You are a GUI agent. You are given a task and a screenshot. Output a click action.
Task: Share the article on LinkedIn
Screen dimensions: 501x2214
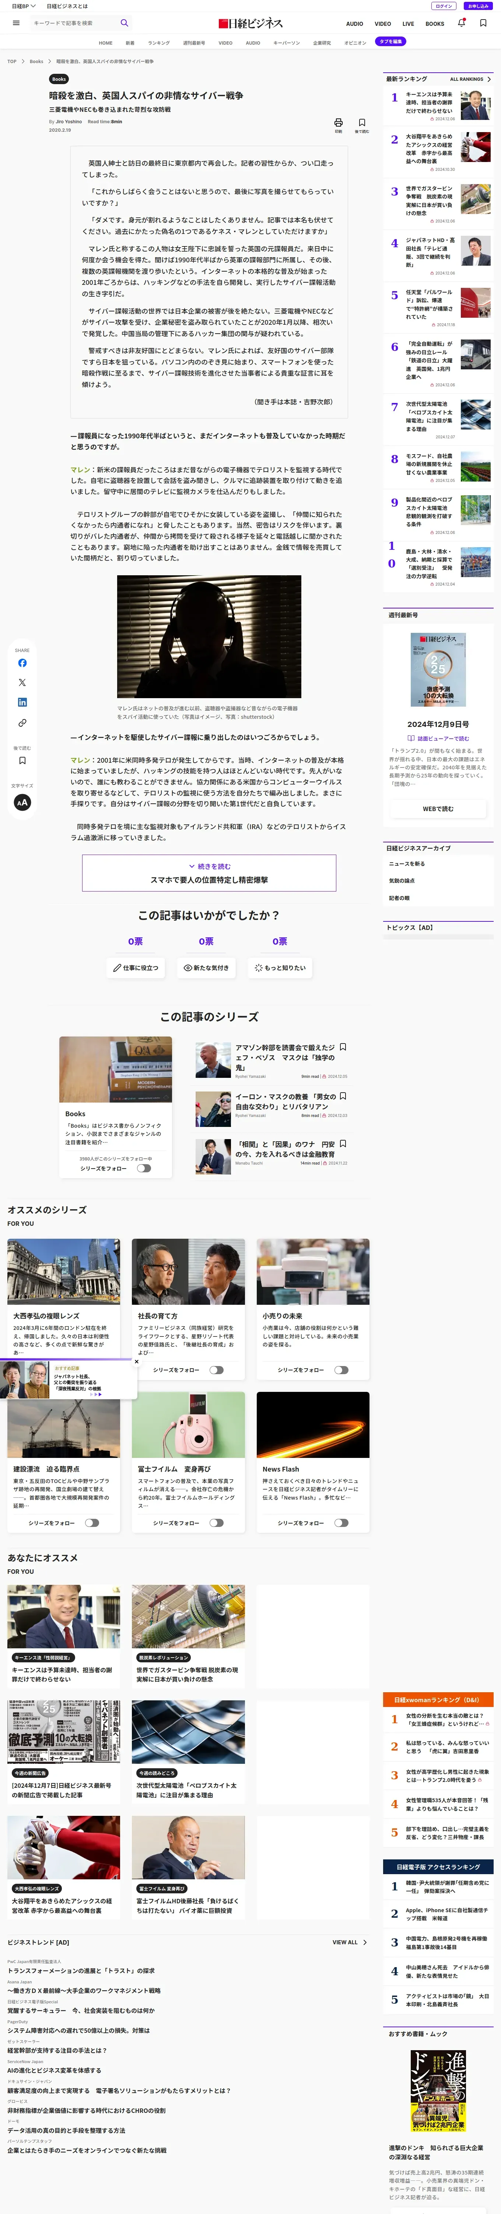(x=22, y=702)
